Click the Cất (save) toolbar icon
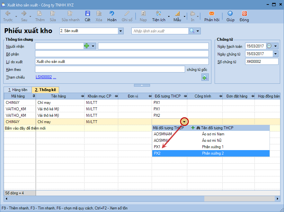Viewport: 284px width, 212px height. [87, 14]
